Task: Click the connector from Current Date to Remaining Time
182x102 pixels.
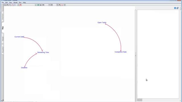Action: tap(36, 42)
